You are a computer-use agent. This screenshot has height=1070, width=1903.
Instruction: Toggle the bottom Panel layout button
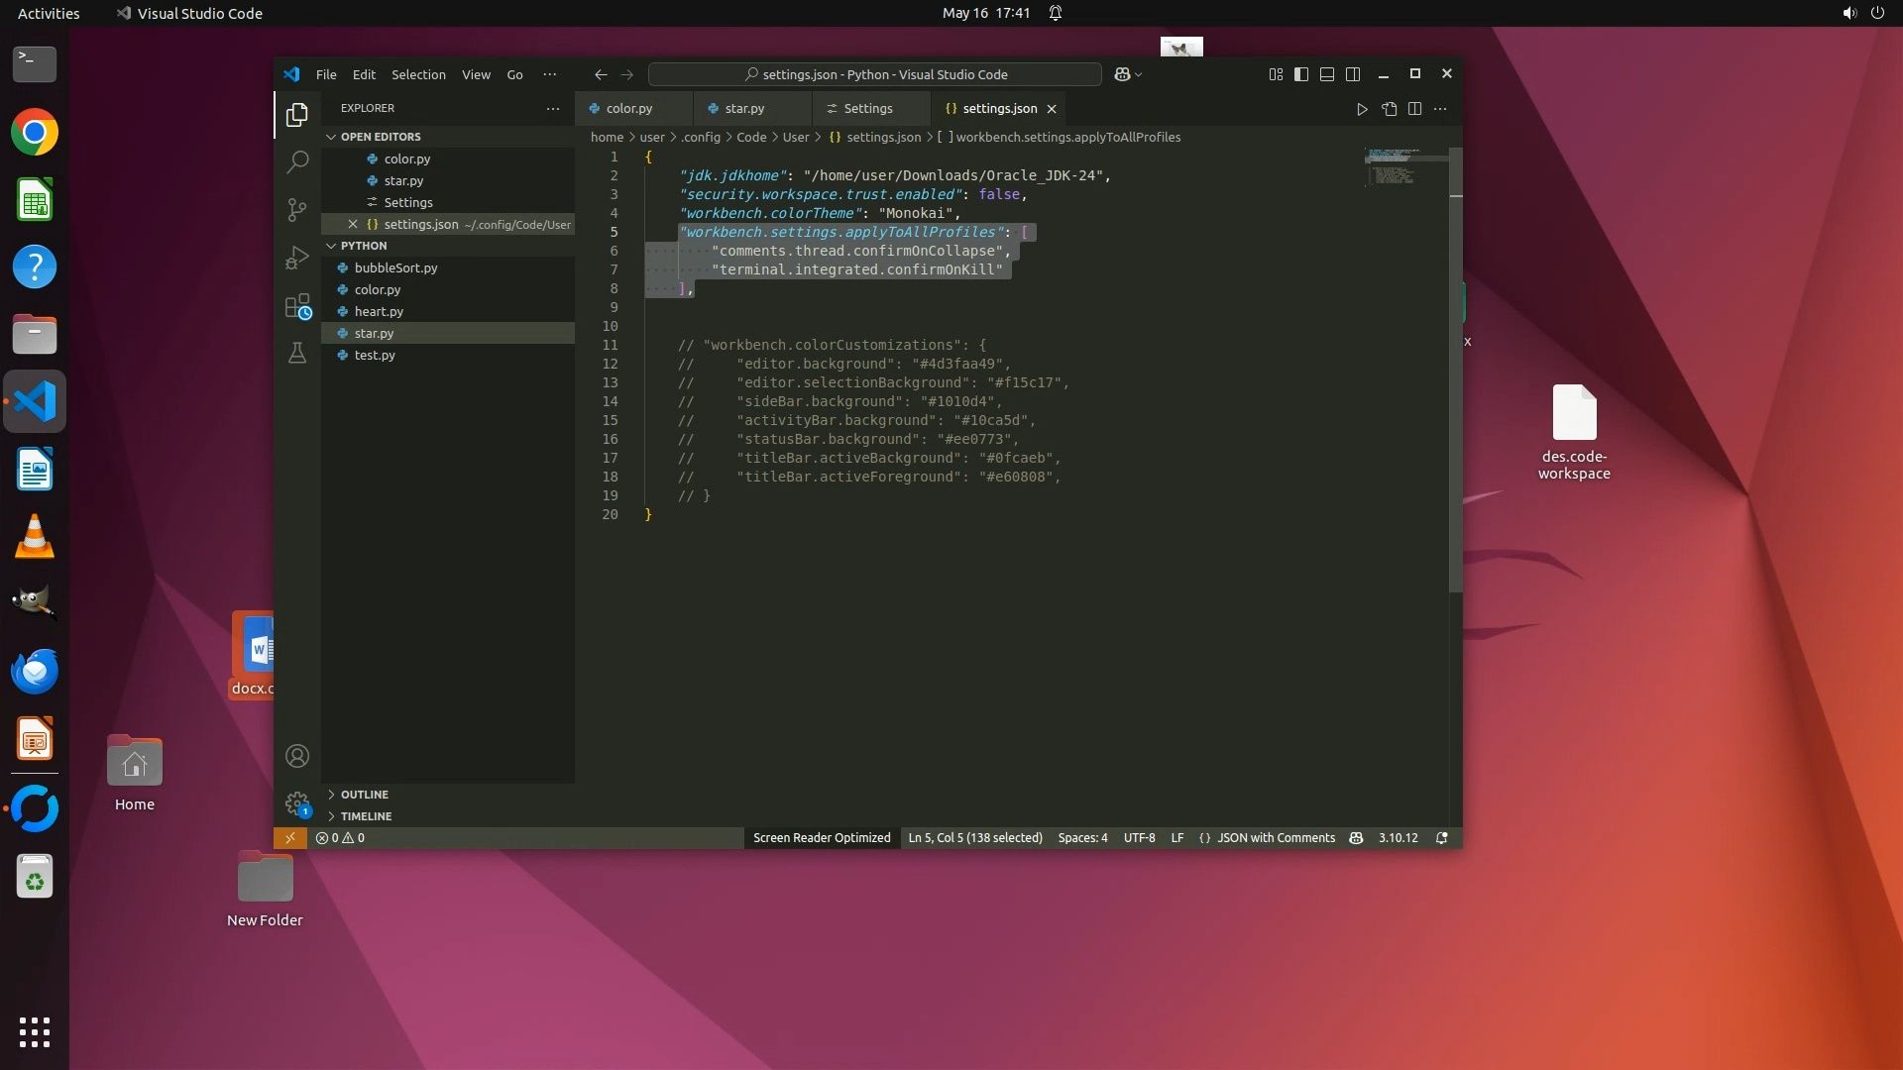[1327, 74]
